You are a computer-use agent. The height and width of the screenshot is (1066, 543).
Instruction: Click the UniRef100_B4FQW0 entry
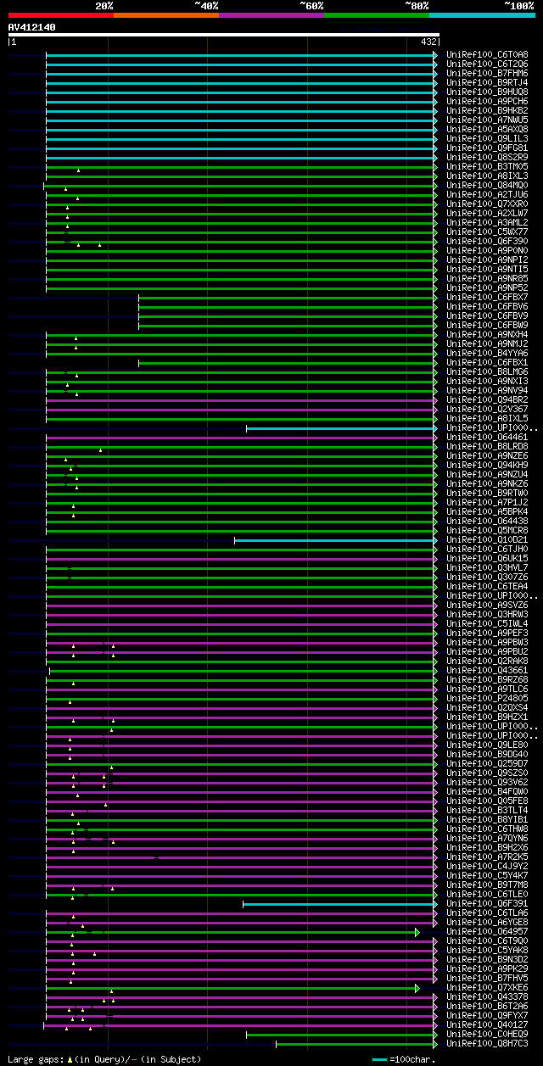pyautogui.click(x=487, y=791)
